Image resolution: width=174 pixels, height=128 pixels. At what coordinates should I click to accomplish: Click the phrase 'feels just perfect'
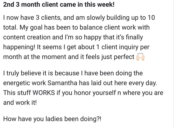pos(110,57)
